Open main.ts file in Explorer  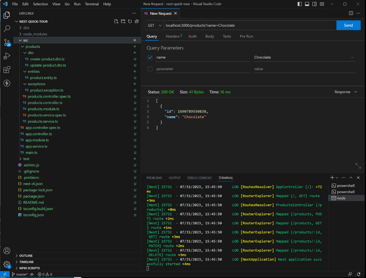click(x=31, y=153)
